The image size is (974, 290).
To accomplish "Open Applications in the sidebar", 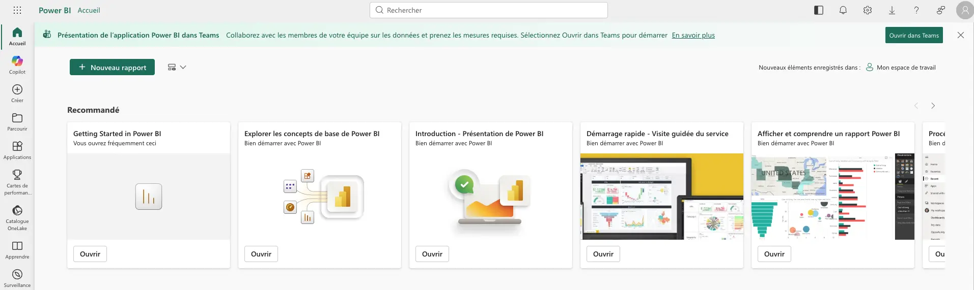I will 17,150.
